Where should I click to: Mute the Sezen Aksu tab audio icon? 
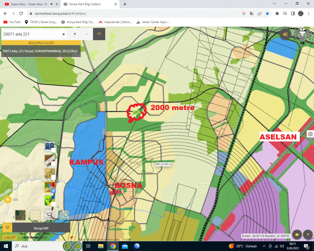[52, 4]
